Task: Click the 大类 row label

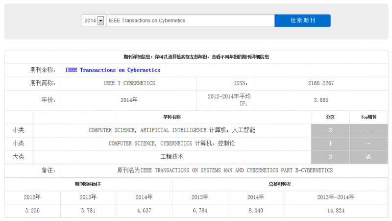Action: tap(19, 157)
